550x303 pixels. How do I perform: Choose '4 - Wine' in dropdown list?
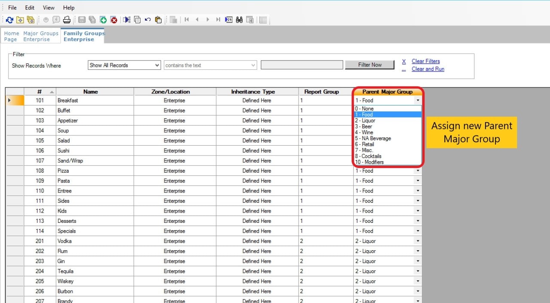tap(388, 132)
